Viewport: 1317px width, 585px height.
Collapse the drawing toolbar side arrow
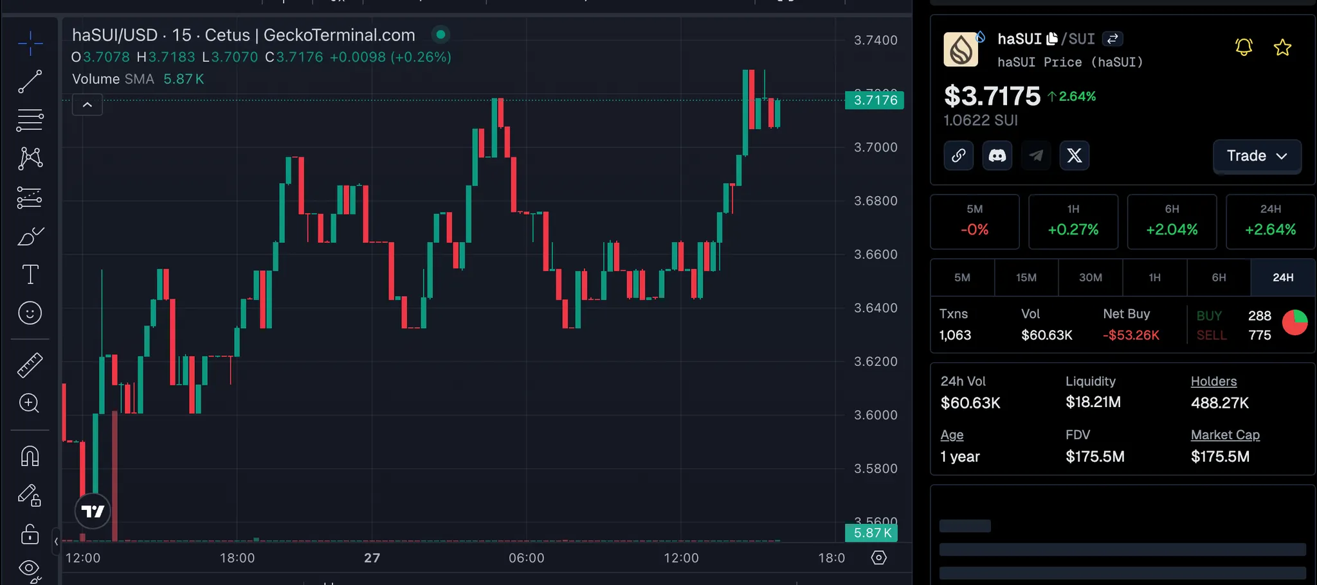click(x=57, y=541)
